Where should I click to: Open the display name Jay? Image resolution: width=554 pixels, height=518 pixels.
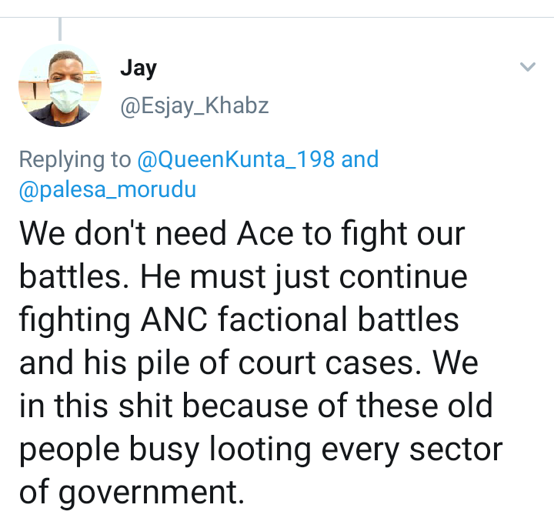pyautogui.click(x=138, y=69)
